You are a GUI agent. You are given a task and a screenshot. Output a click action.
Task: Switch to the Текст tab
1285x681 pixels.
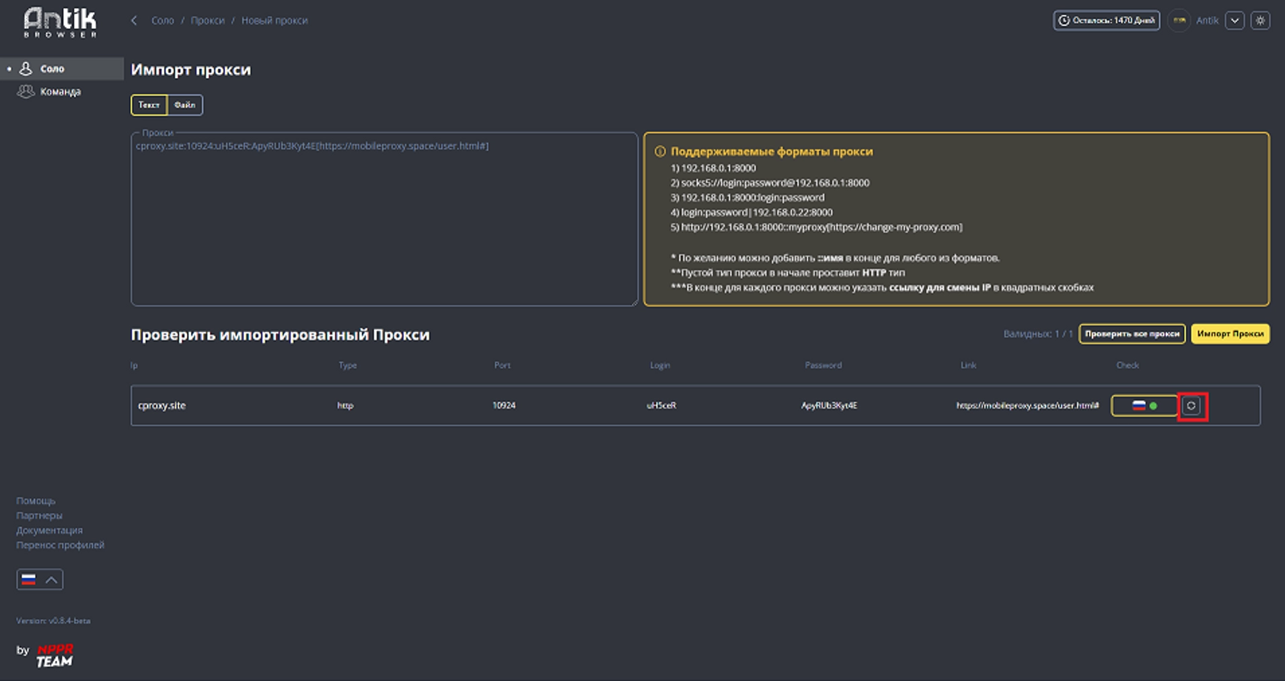(x=149, y=105)
